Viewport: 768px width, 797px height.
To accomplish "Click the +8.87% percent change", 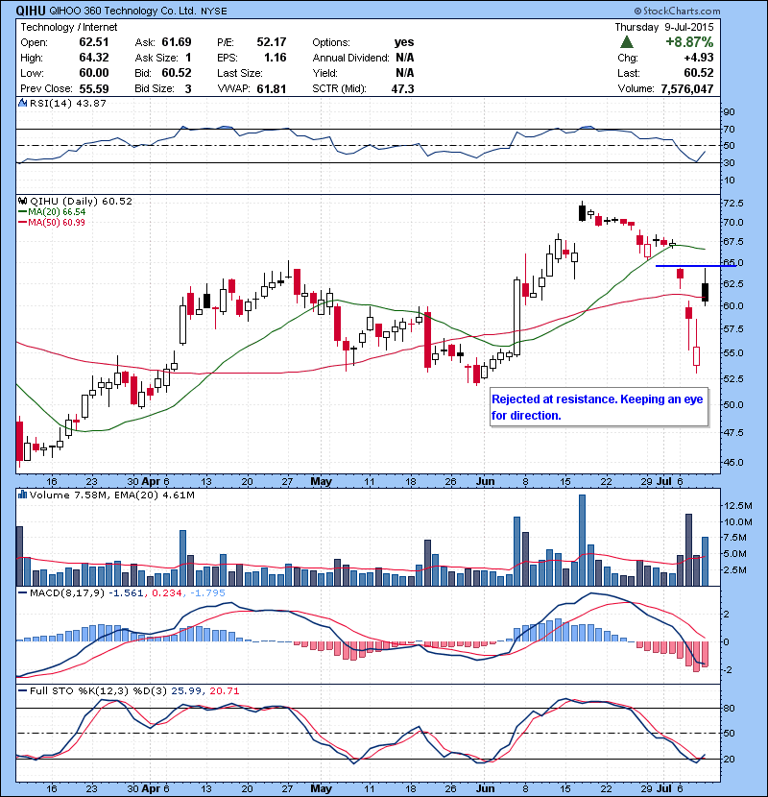I will (689, 41).
